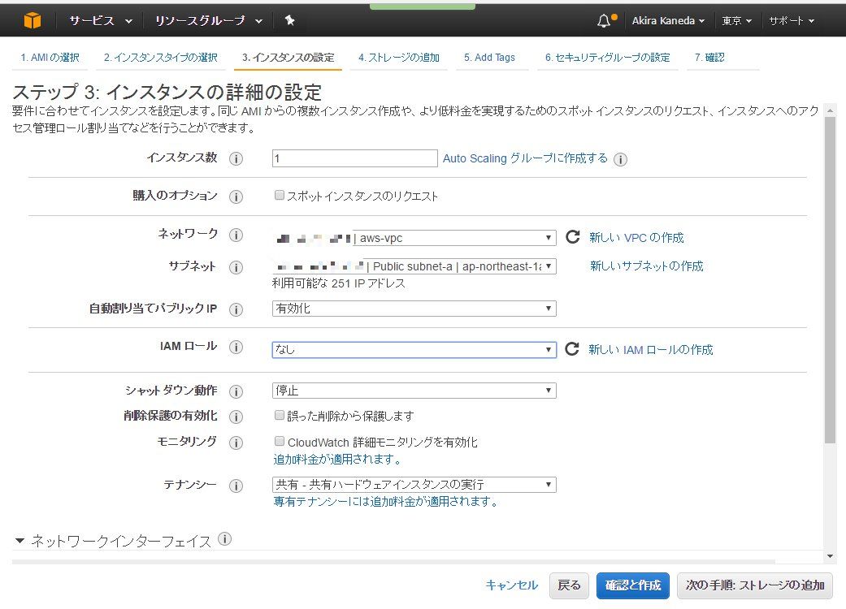The height and width of the screenshot is (609, 846).
Task: Click 新しい VPC の作成 link
Action: [x=636, y=238]
